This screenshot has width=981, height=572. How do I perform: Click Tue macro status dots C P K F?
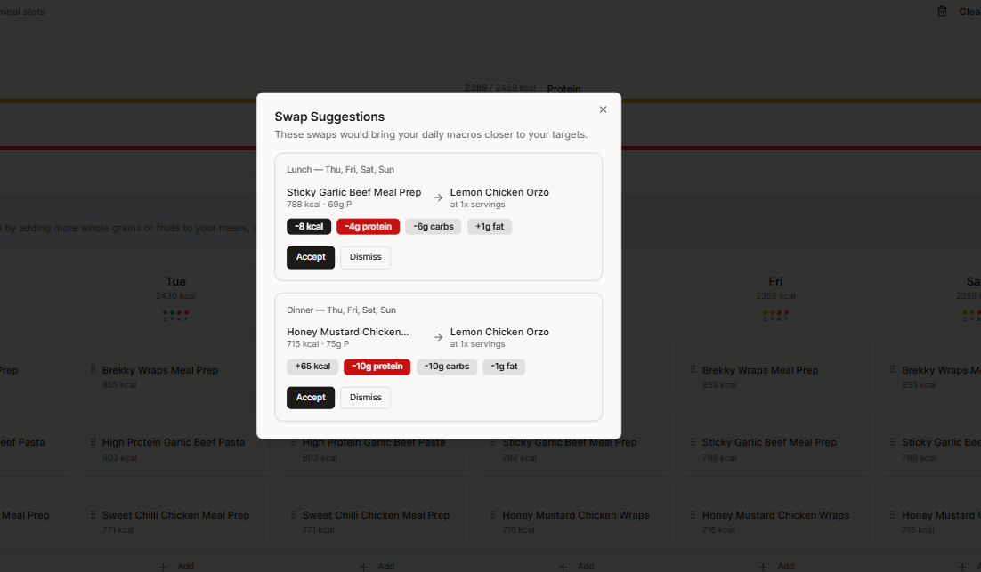point(175,316)
